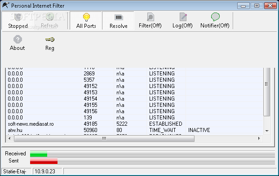Select the row with port 5357
This screenshot has width=279, height=176.
[x=135, y=80]
